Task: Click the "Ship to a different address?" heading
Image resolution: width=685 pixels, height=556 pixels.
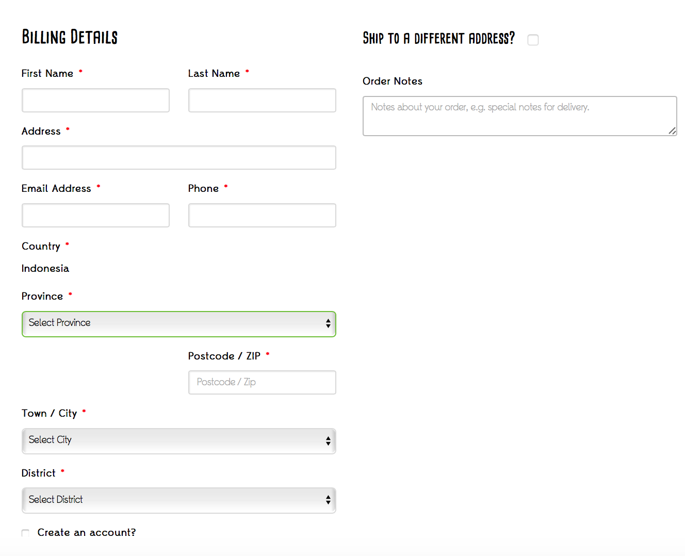Action: click(438, 39)
